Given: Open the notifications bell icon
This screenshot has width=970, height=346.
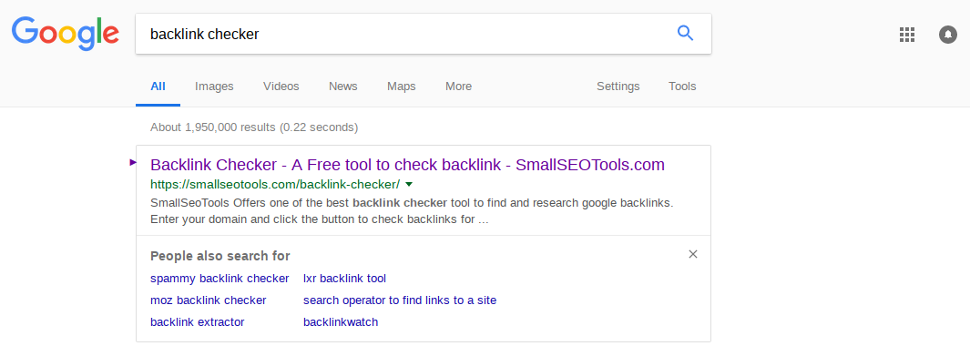Looking at the screenshot, I should 948,34.
